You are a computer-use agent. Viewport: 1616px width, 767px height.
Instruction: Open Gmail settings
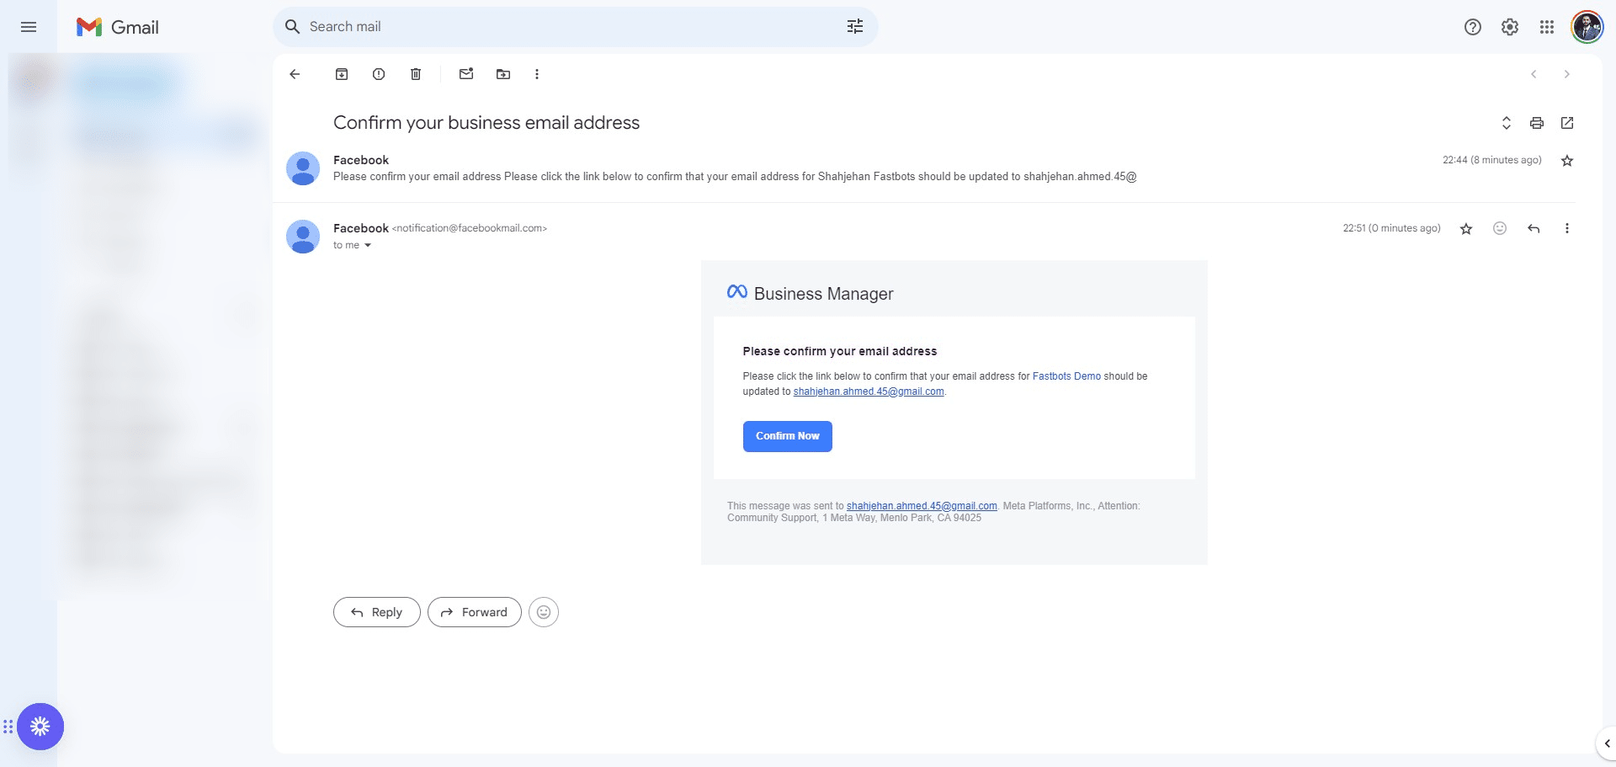click(1509, 26)
